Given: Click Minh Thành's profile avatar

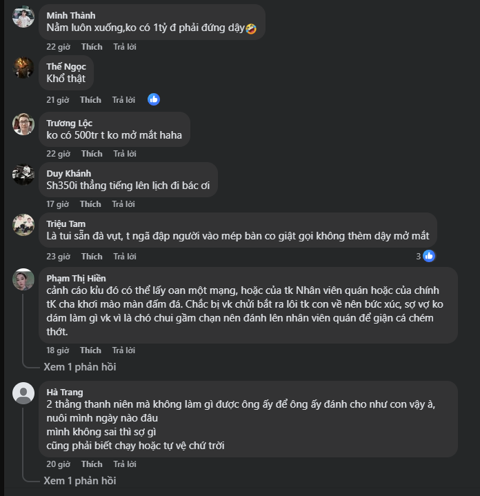Looking at the screenshot, I should point(23,17).
